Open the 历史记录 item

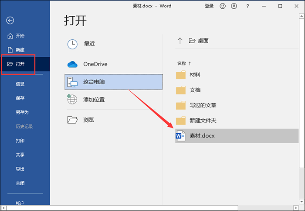click(24, 127)
